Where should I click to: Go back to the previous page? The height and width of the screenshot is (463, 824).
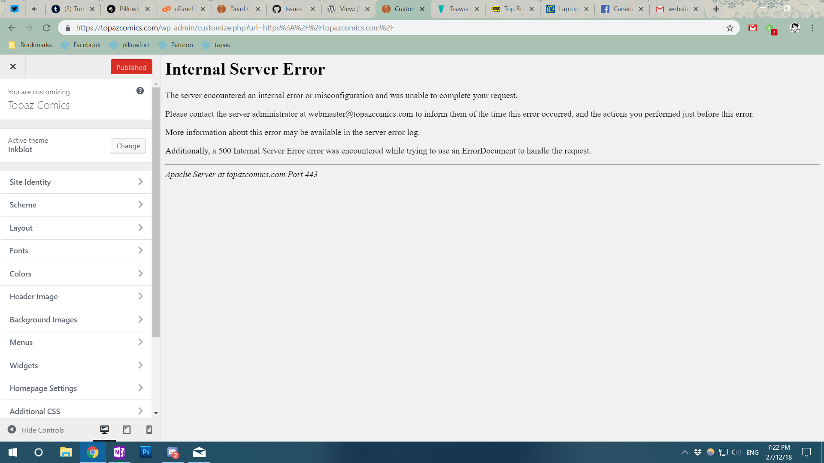click(x=12, y=28)
